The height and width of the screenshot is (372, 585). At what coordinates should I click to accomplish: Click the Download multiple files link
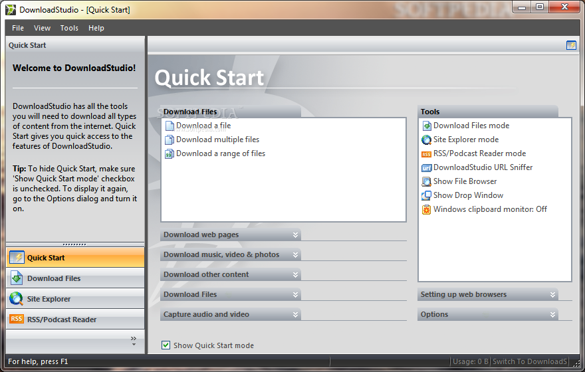pos(217,139)
